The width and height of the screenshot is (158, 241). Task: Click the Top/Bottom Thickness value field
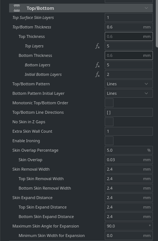tap(129, 27)
